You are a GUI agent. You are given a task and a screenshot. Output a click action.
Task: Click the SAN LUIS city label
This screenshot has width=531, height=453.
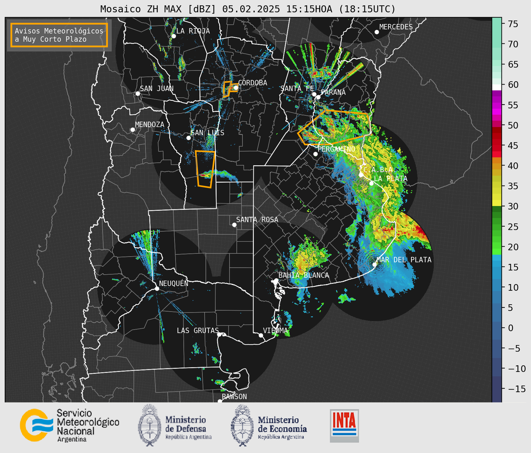[x=207, y=133]
